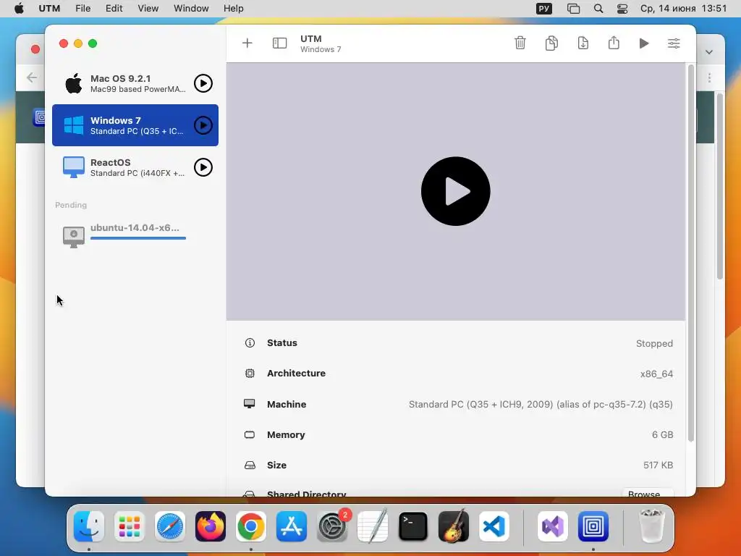Toggle the sidebar with the panel icon
741x556 pixels.
click(280, 43)
